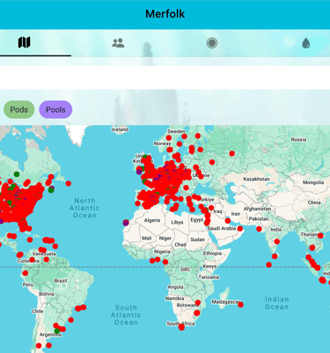Click the red marker near Madagascar
This screenshot has width=330, height=353.
click(240, 305)
